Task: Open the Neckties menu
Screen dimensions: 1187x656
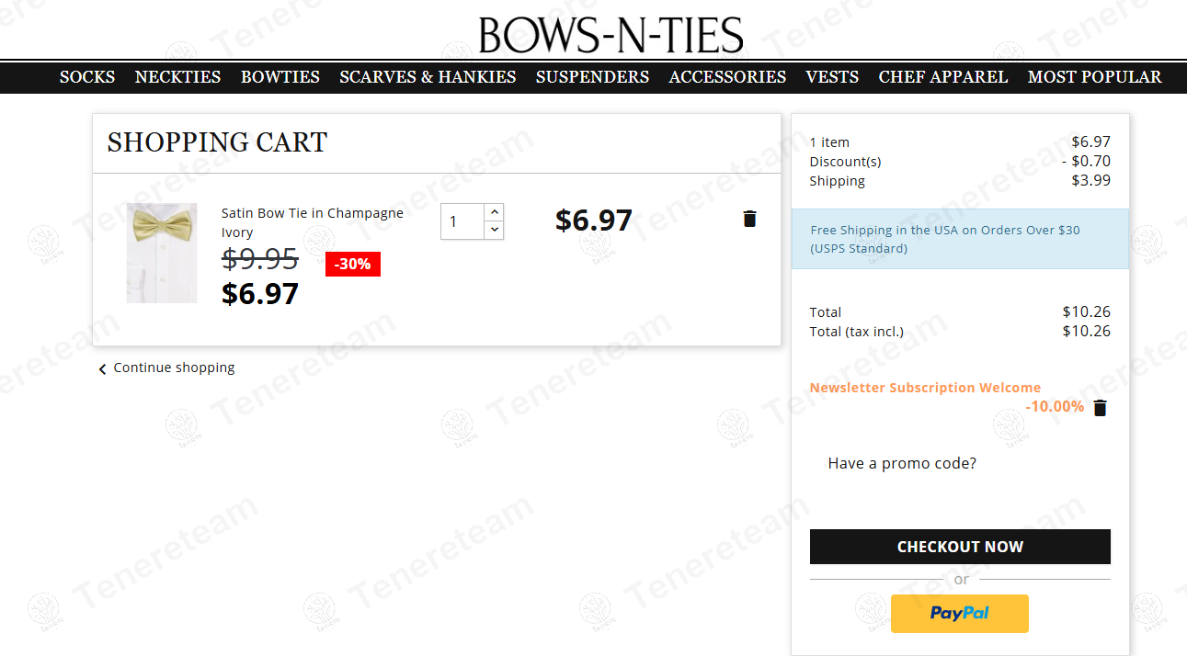Action: 177,77
